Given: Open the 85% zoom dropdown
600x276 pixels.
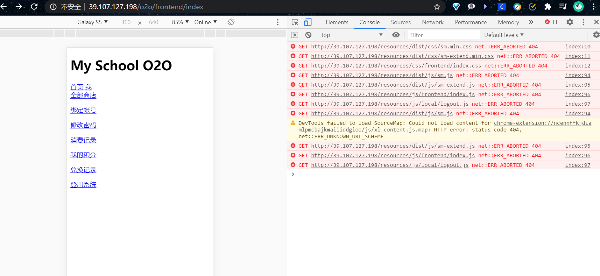Looking at the screenshot, I should tap(180, 22).
